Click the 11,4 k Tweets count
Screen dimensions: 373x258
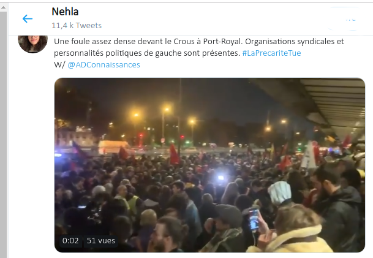pyautogui.click(x=77, y=26)
